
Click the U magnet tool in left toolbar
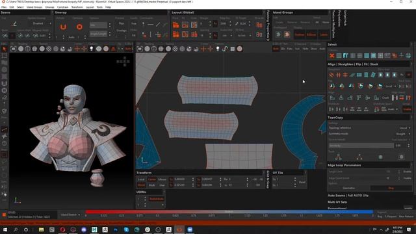pos(4,84)
